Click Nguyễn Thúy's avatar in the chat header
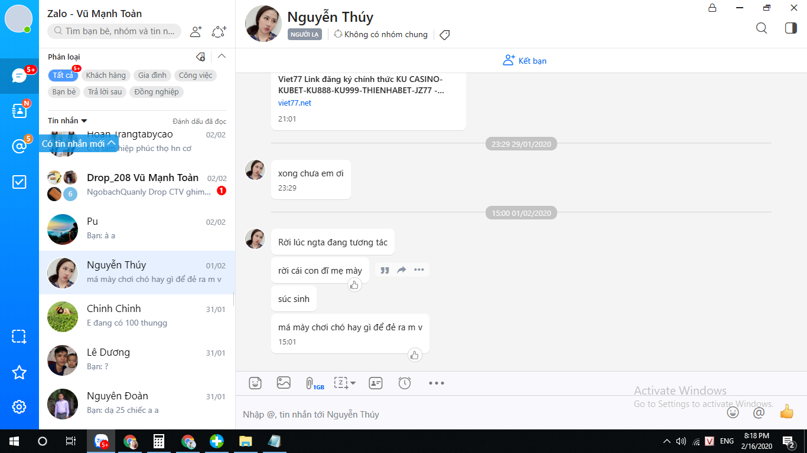 click(263, 24)
